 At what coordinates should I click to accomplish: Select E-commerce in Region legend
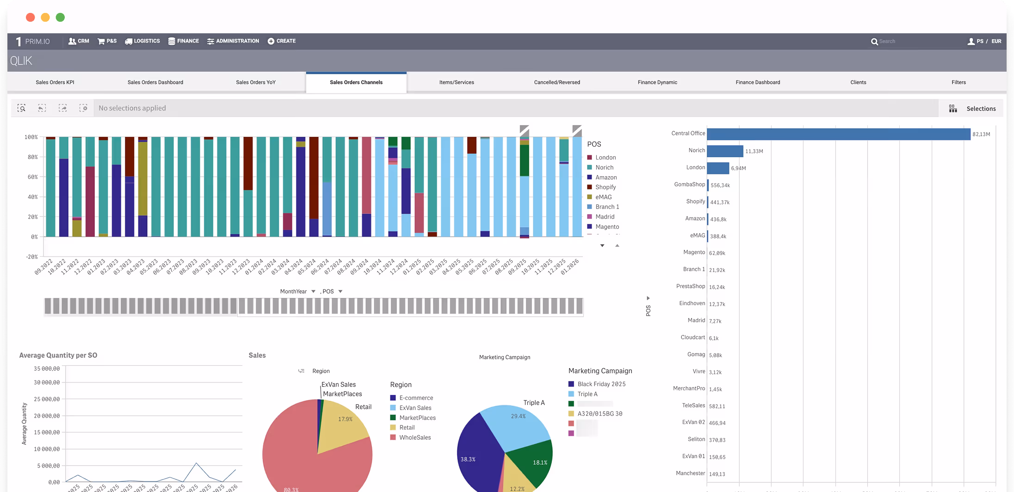coord(412,398)
